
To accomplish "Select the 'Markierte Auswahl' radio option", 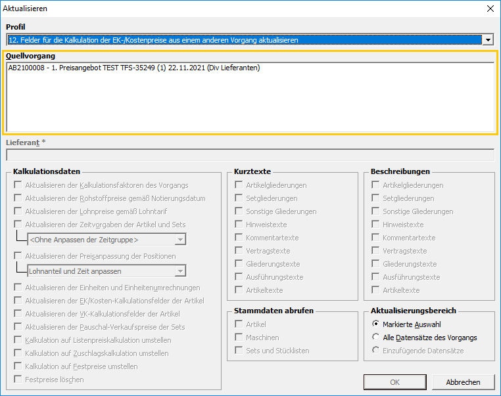I will pos(375,324).
